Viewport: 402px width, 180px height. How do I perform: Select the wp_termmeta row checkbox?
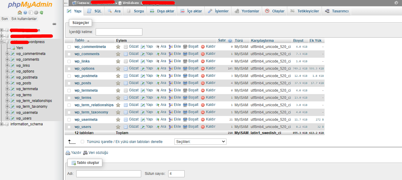[x=69, y=90]
